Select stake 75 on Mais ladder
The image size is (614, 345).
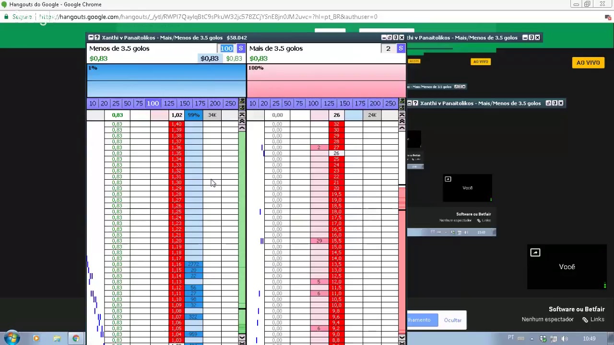pyautogui.click(x=299, y=103)
